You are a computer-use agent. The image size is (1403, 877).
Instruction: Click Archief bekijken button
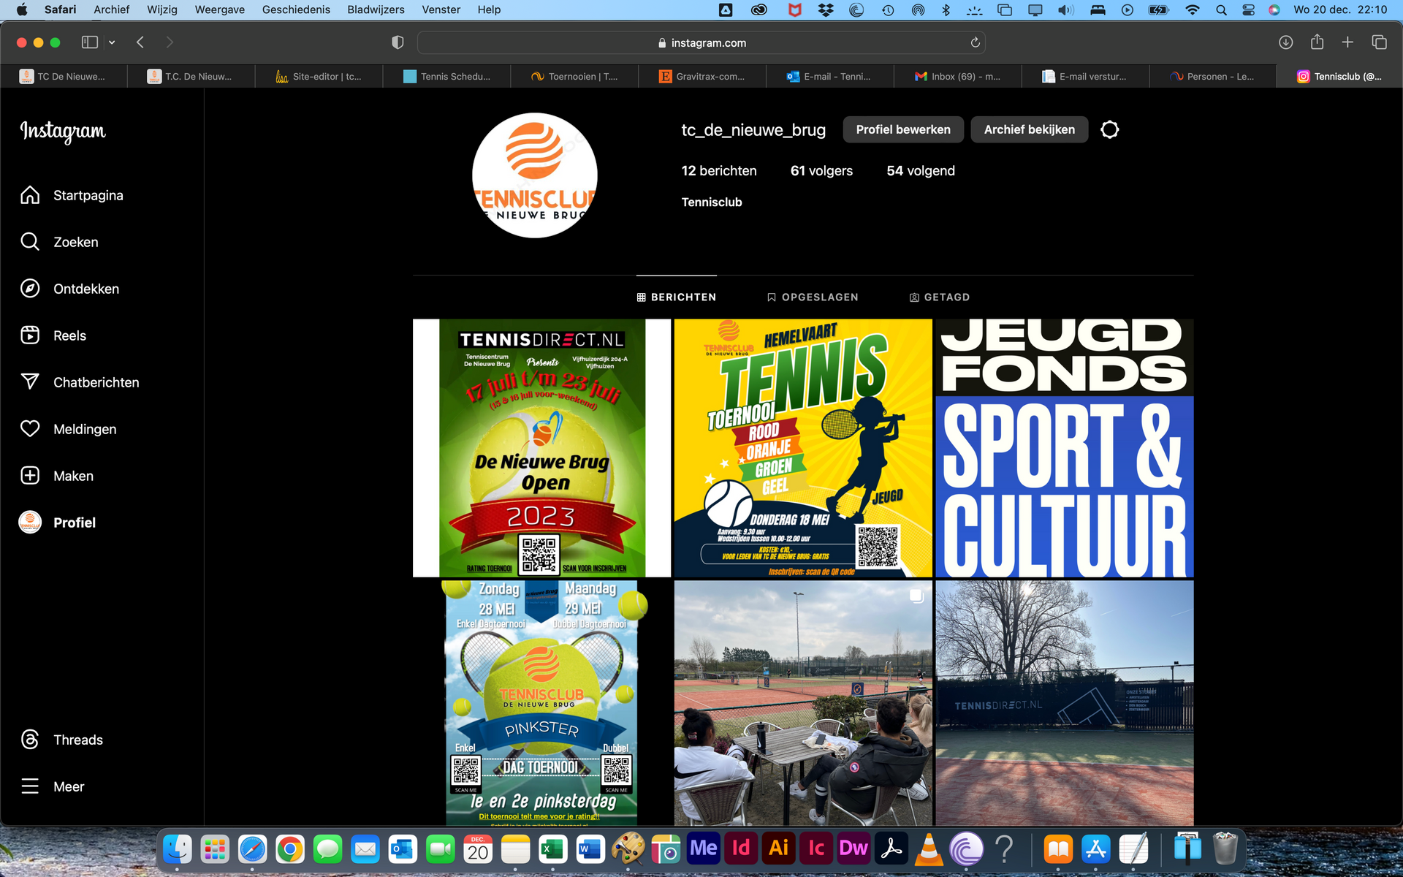[x=1029, y=129]
